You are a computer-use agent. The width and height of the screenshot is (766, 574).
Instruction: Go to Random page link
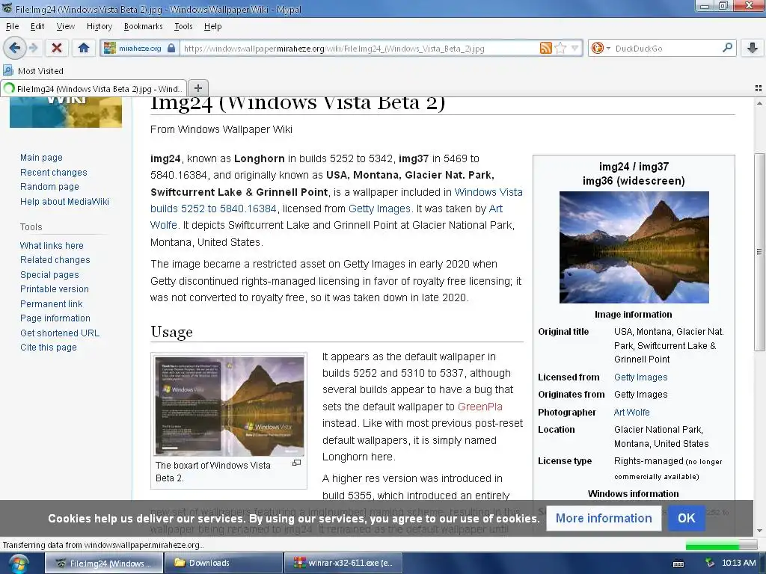click(x=49, y=186)
